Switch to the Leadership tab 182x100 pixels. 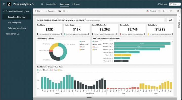coord(51,4)
